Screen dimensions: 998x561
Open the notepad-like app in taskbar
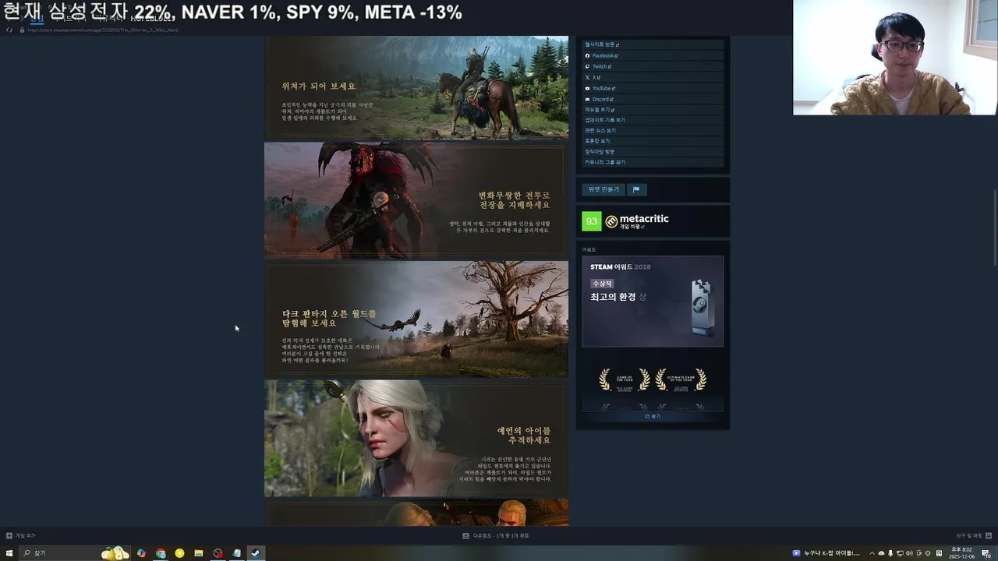237,553
